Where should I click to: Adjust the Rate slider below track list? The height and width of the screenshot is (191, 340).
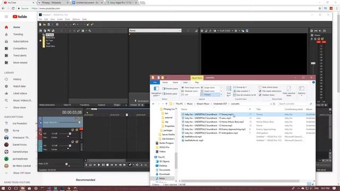pyautogui.click(x=66, y=164)
